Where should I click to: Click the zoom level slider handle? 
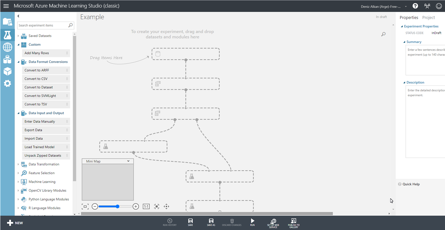point(117,207)
